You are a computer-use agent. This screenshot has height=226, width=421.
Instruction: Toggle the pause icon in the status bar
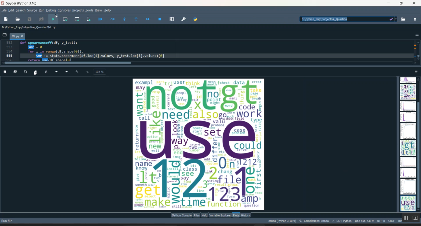tap(406, 218)
